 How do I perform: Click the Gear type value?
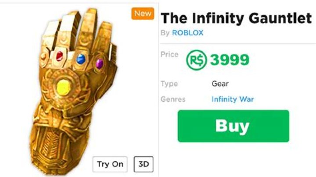click(x=220, y=83)
